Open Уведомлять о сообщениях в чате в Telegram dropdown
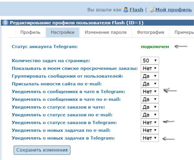This screenshot has height=160, width=194. [150, 91]
